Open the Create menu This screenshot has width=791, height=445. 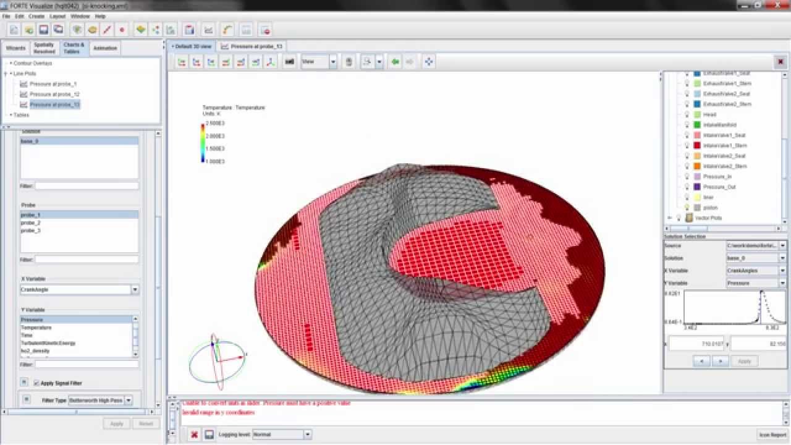[36, 16]
